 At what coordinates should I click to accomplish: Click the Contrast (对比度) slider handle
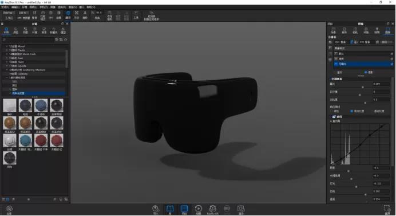tap(365, 103)
